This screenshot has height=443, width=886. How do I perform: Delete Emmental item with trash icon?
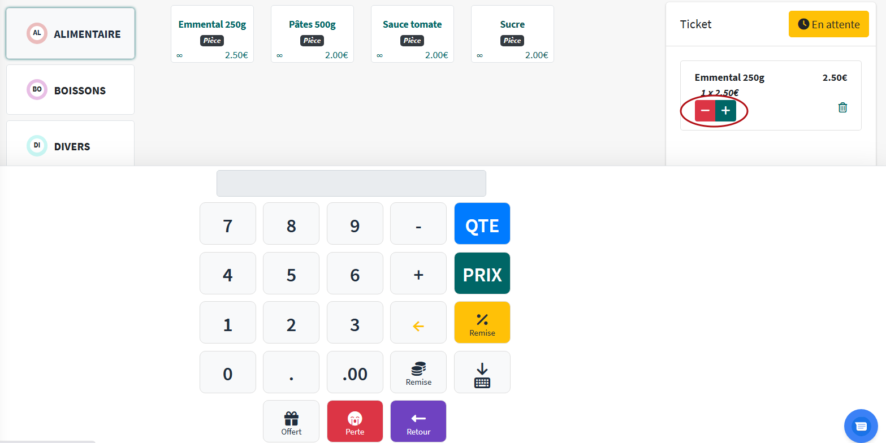point(842,107)
